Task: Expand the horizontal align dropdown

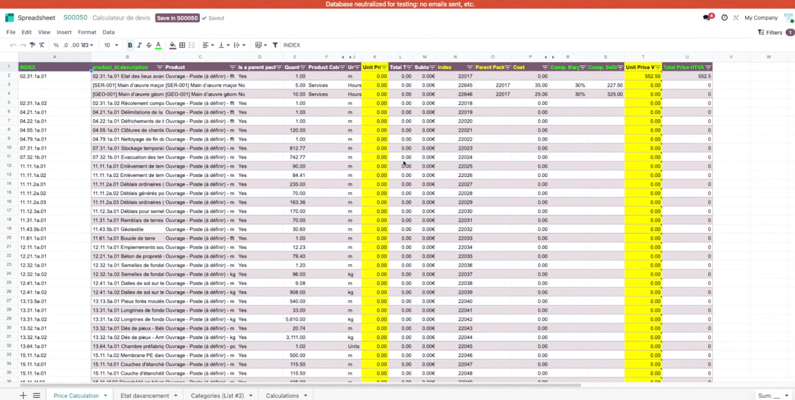Action: click(207, 45)
